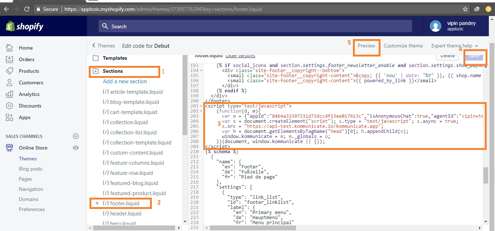View the online store via eye icon

76,148
